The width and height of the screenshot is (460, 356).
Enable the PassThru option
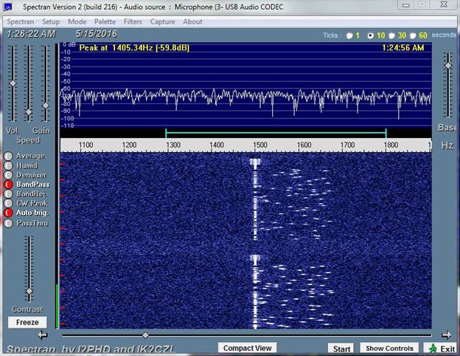click(9, 222)
